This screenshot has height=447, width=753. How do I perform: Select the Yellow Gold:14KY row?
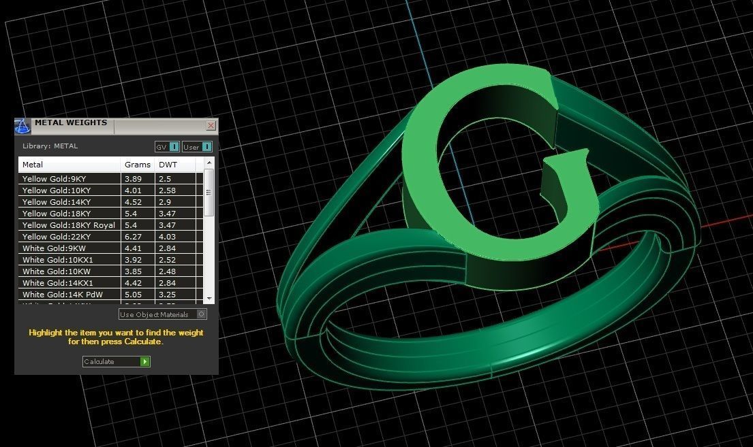click(111, 201)
